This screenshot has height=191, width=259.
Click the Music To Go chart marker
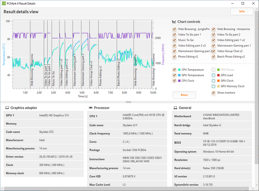(x=54, y=78)
